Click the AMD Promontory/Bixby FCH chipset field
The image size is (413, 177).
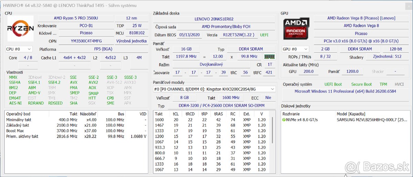tap(226, 27)
